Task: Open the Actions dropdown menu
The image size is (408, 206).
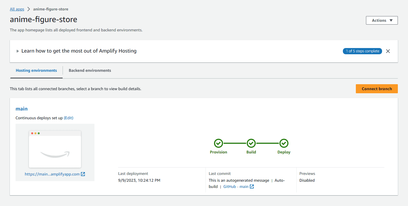Action: (382, 20)
